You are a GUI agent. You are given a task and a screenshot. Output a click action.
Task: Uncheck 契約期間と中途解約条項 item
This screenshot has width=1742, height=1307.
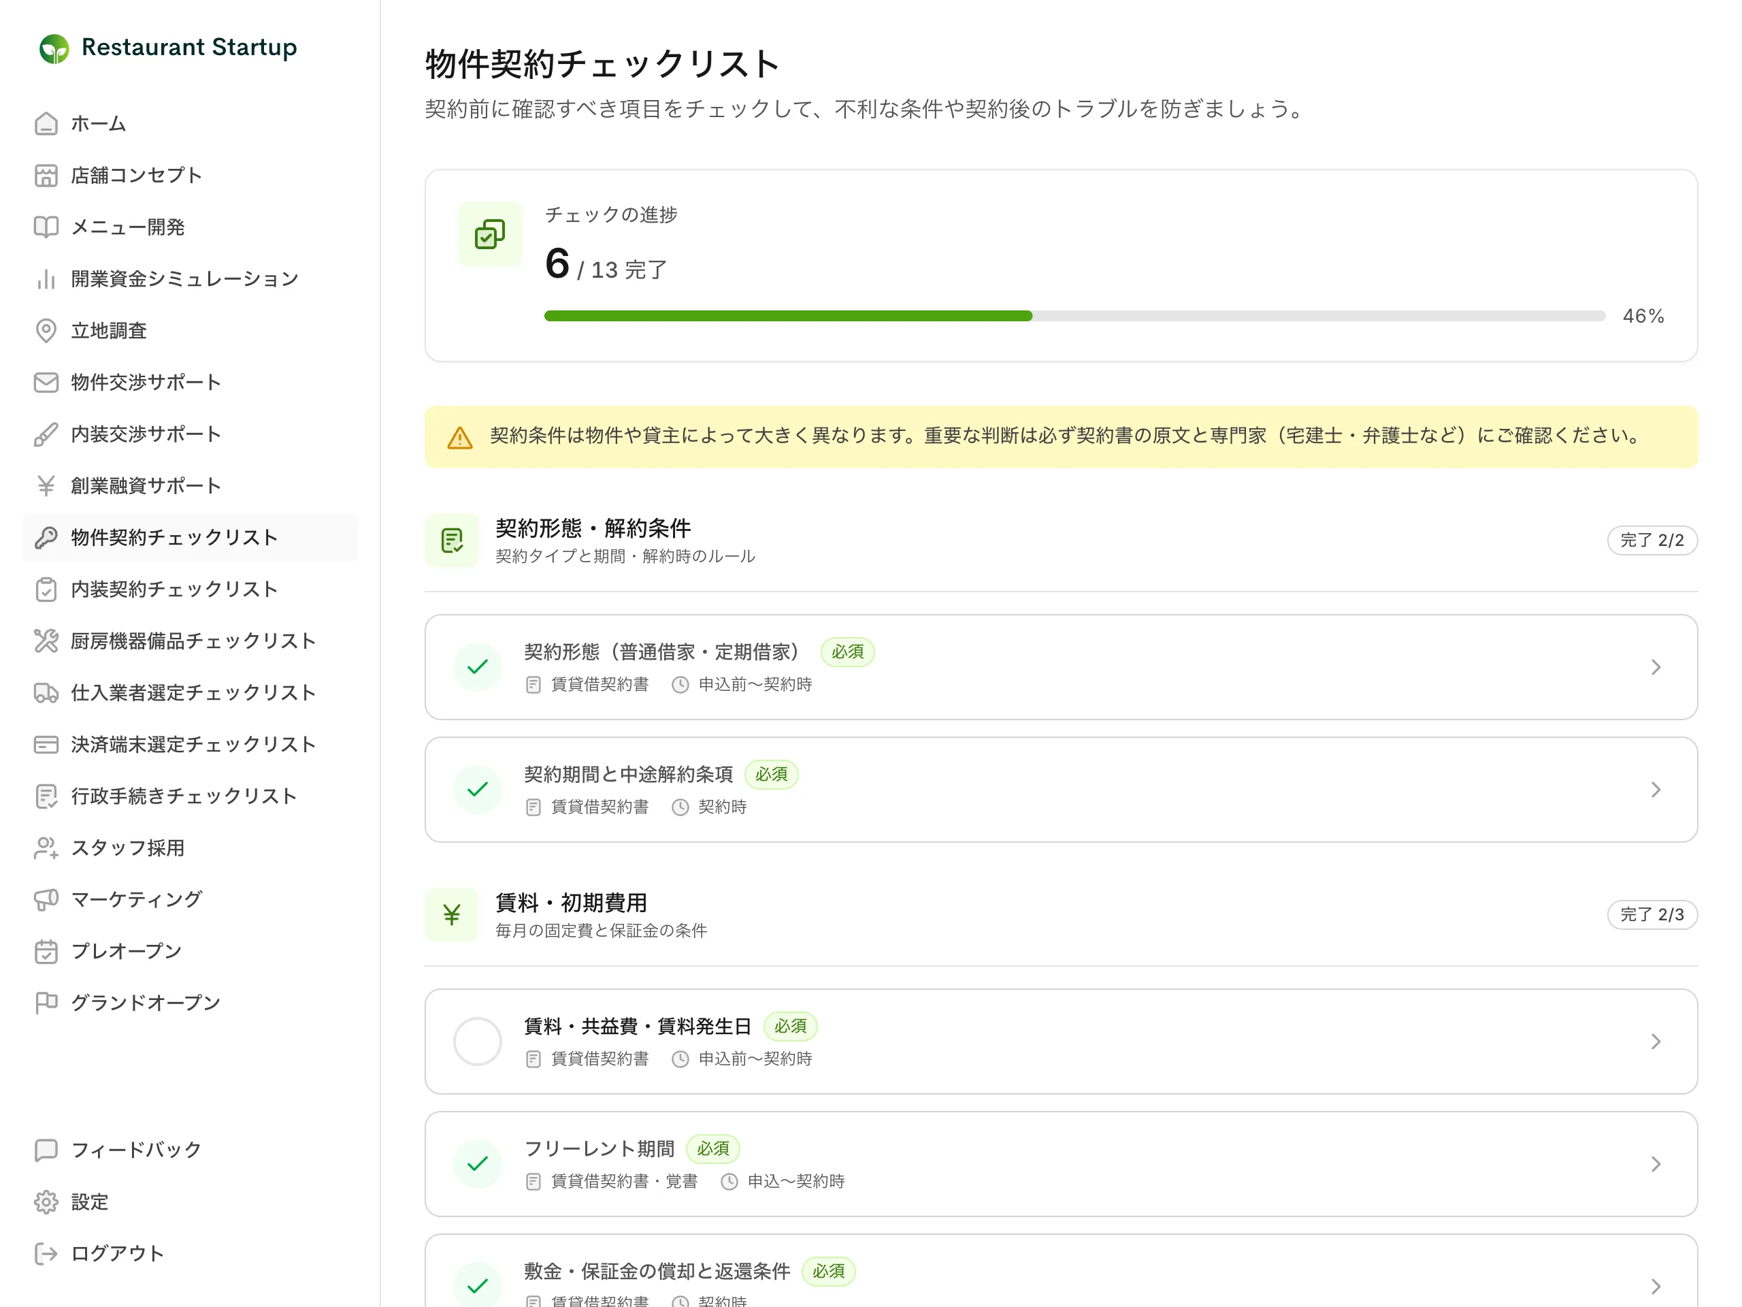point(478,790)
